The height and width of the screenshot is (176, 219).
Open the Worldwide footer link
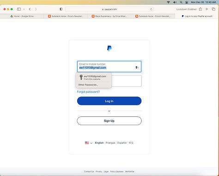pos(130,171)
